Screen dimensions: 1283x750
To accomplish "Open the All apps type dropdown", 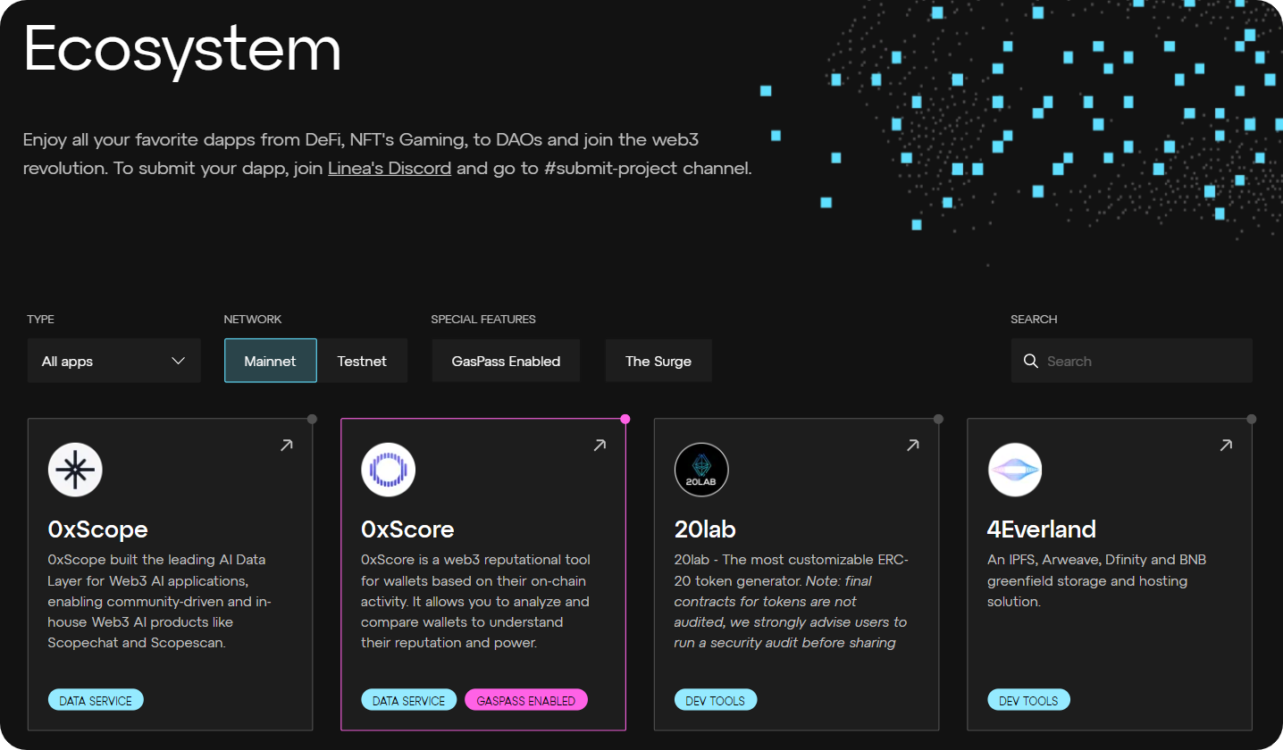I will click(x=114, y=361).
